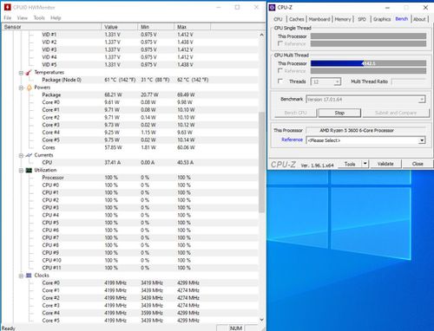The image size is (434, 331).
Task: Click the Temperatures thermometer icon
Action: pyautogui.click(x=29, y=73)
